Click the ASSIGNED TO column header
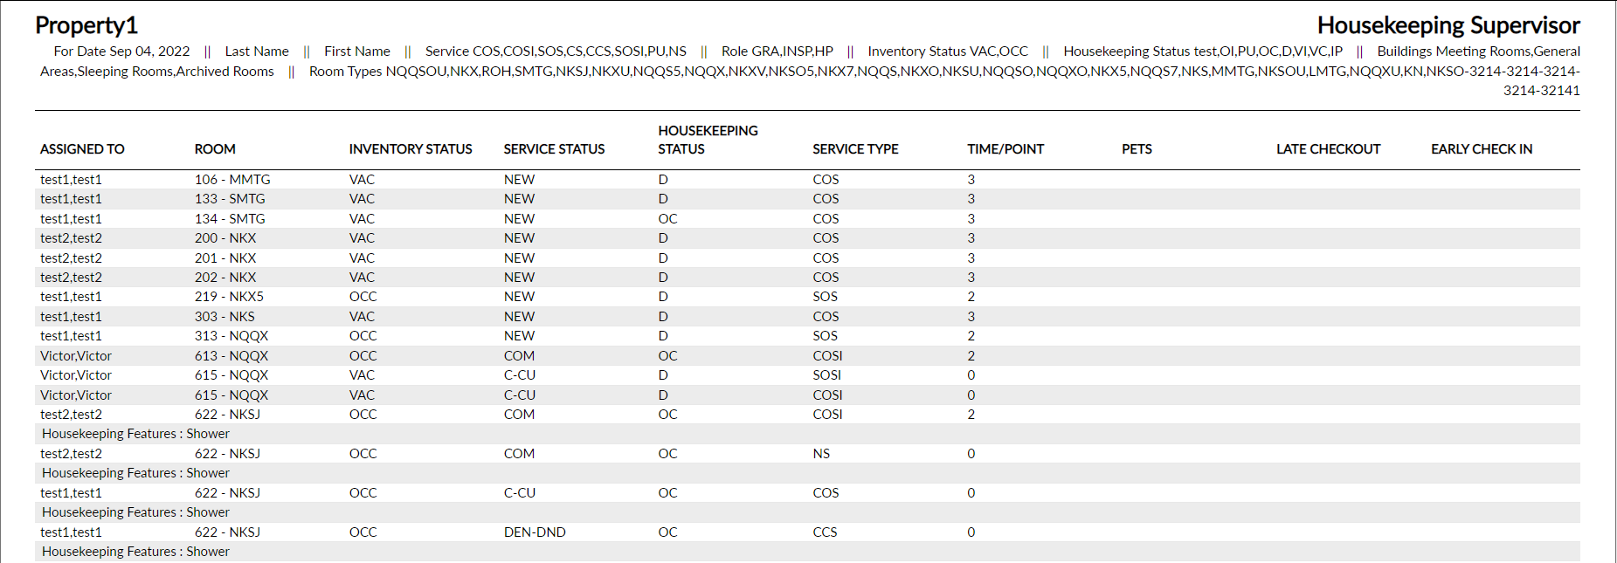 coord(82,149)
